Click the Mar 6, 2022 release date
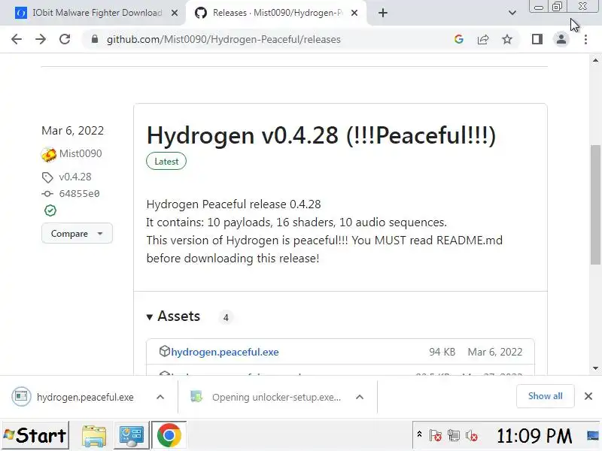This screenshot has height=451, width=602. (x=72, y=131)
